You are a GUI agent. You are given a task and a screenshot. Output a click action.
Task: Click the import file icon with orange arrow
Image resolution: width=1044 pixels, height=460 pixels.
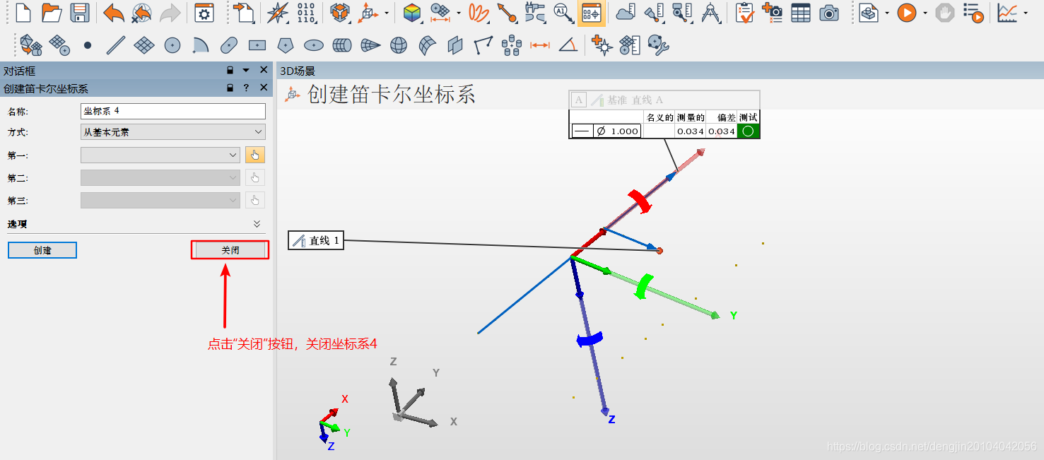pos(244,12)
